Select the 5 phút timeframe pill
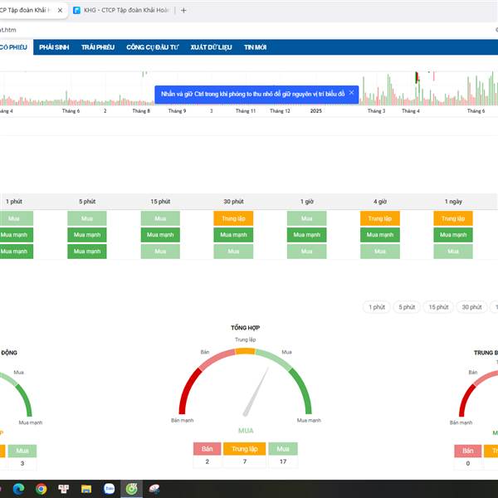 click(x=406, y=307)
